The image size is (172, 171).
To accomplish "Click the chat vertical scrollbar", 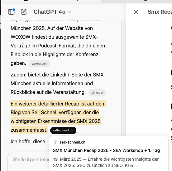I will point(124,78).
